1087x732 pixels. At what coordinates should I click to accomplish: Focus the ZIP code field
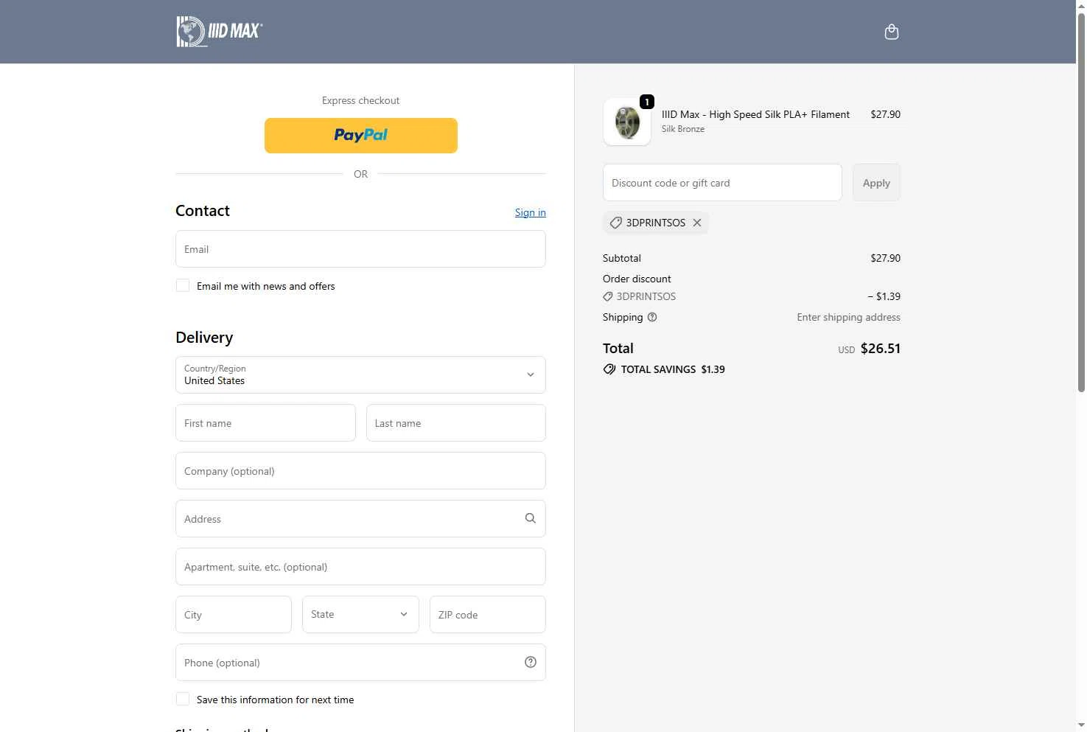tap(487, 614)
